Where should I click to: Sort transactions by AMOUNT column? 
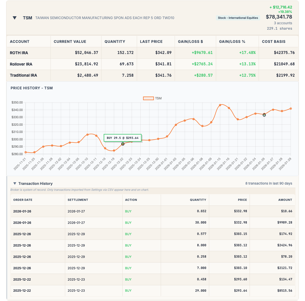coord(285,200)
